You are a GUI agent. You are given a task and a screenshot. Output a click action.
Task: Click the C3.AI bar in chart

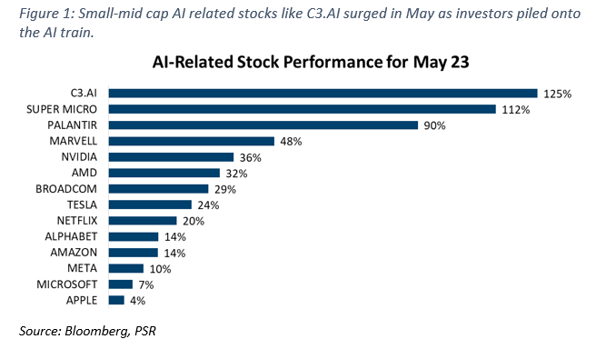(x=323, y=94)
